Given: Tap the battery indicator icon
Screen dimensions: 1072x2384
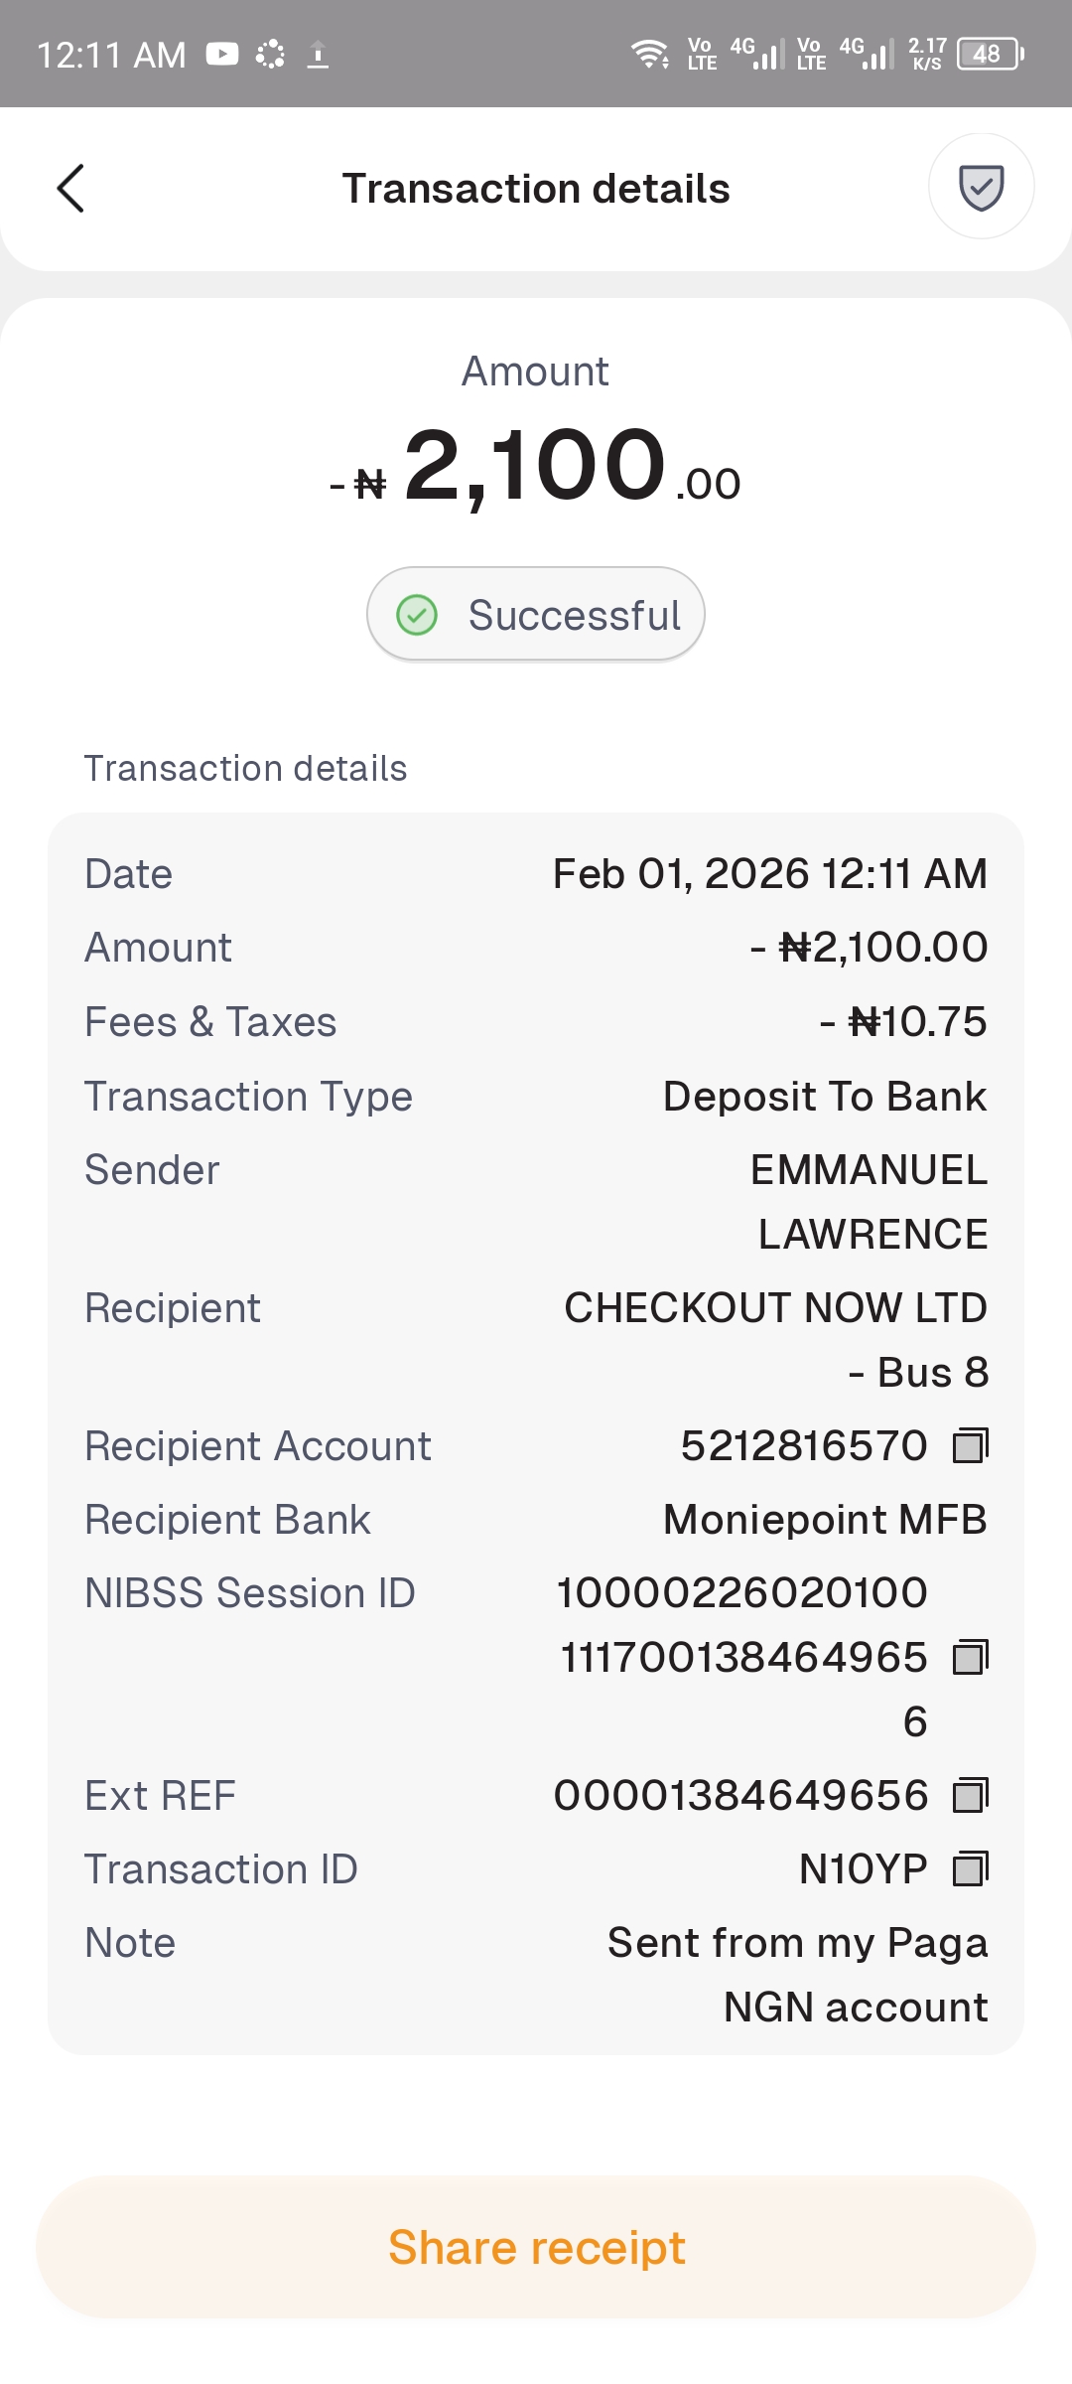Looking at the screenshot, I should tap(990, 54).
